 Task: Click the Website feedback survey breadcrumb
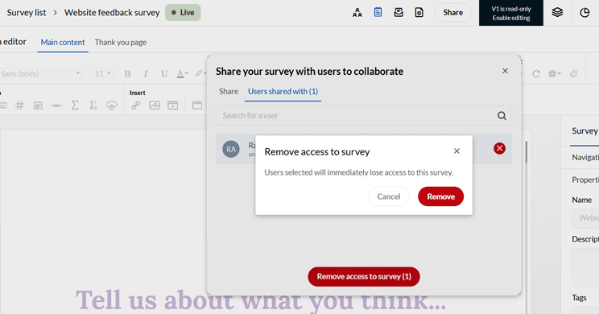pos(112,13)
